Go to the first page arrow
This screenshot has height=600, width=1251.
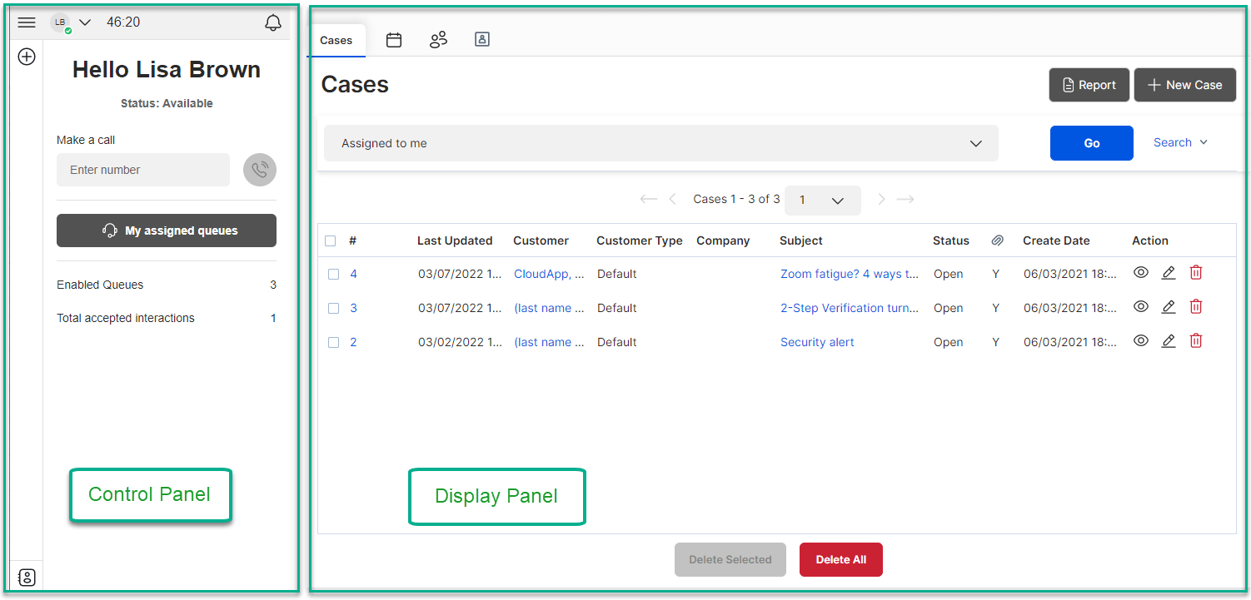648,199
